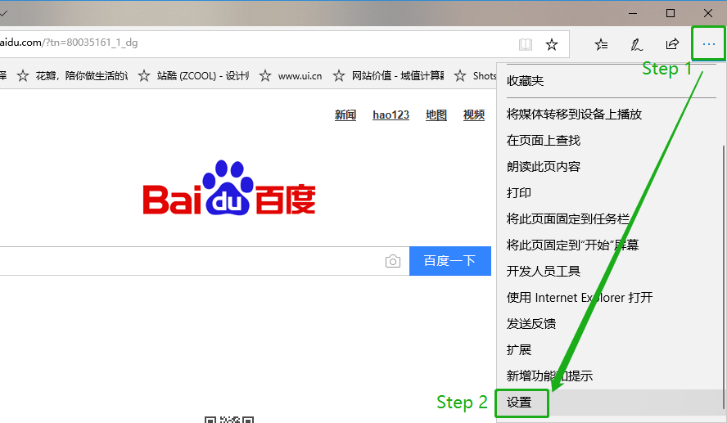Image resolution: width=727 pixels, height=423 pixels.
Task: Select 新增功能和提示 menu item
Action: (609, 376)
